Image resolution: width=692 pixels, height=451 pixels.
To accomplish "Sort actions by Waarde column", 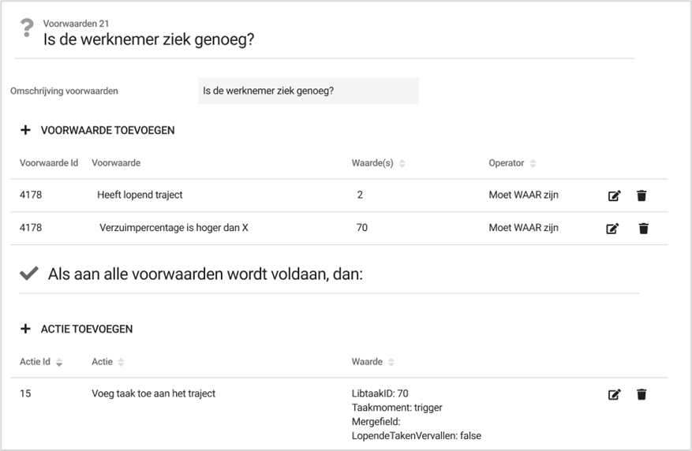I will [391, 362].
